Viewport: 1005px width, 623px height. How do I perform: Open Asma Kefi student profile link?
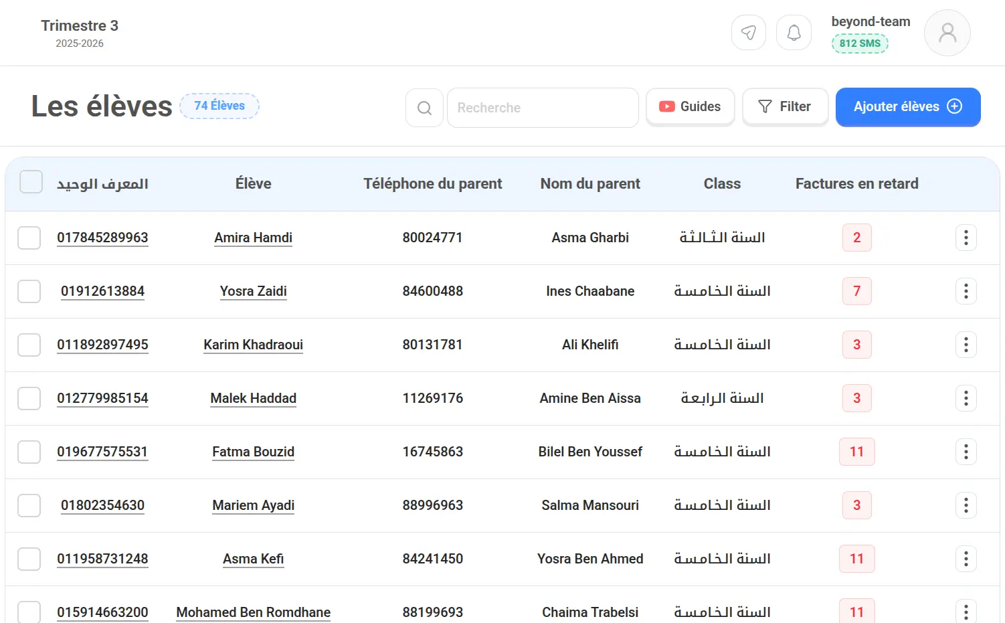click(253, 559)
